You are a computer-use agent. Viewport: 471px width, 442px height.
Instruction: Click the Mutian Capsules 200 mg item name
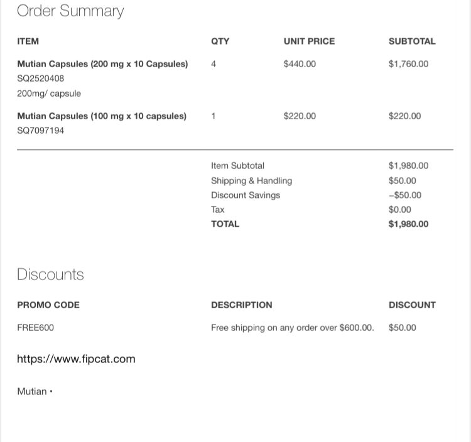pos(102,64)
